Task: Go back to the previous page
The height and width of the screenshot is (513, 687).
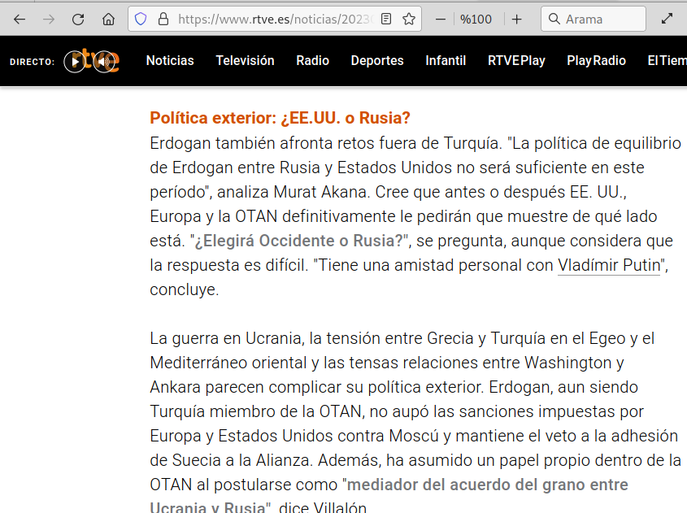Action: [x=20, y=19]
